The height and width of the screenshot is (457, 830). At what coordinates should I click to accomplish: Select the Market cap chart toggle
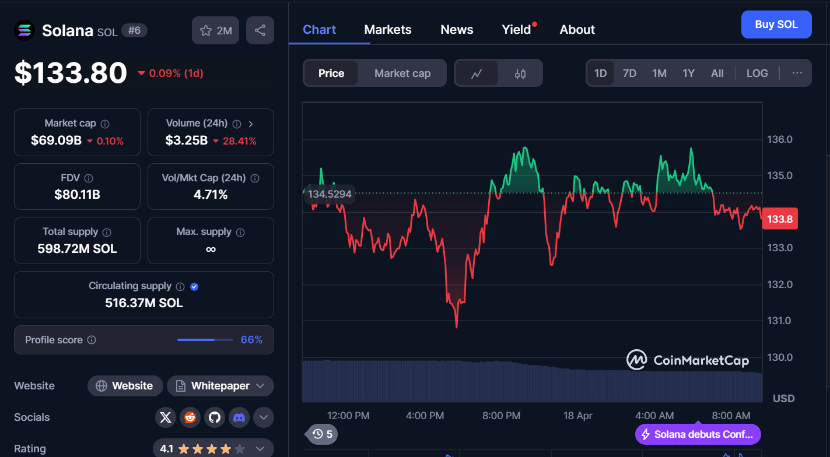pyautogui.click(x=402, y=73)
